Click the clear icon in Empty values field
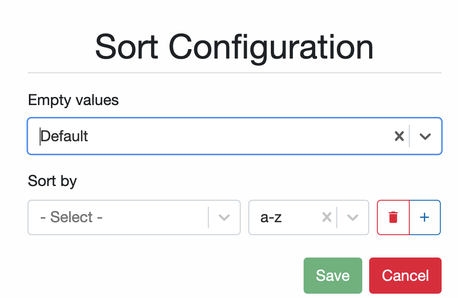The image size is (458, 298). (399, 136)
